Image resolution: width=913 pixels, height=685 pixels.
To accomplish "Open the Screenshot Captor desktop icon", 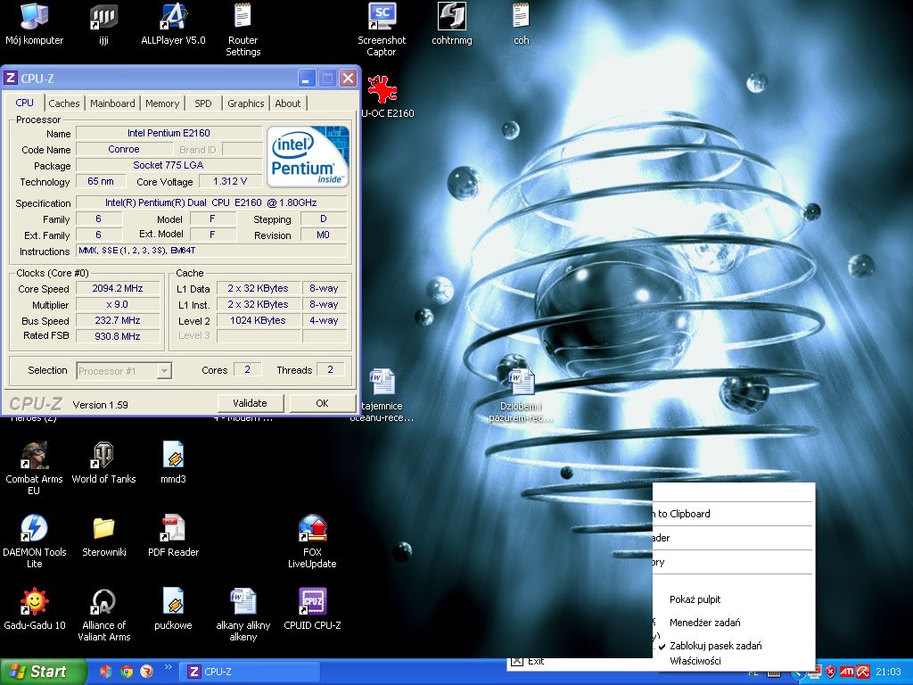I will tap(382, 17).
